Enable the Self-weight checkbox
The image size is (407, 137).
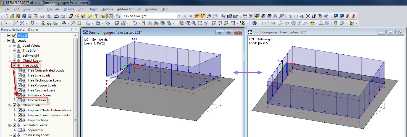coord(14,56)
